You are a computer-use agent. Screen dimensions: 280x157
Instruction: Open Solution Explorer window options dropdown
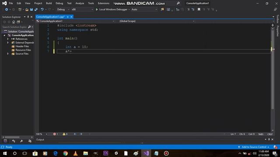(24, 17)
